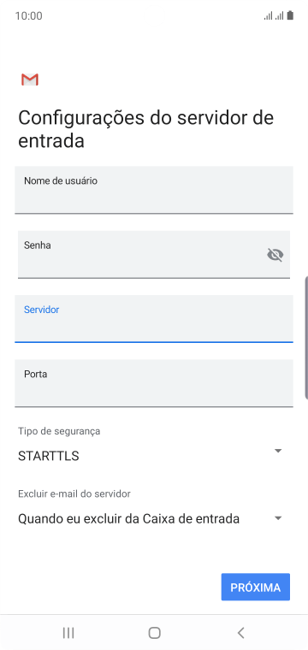The height and width of the screenshot is (650, 308).
Task: Tap the PRÓXIMA button
Action: tap(255, 587)
